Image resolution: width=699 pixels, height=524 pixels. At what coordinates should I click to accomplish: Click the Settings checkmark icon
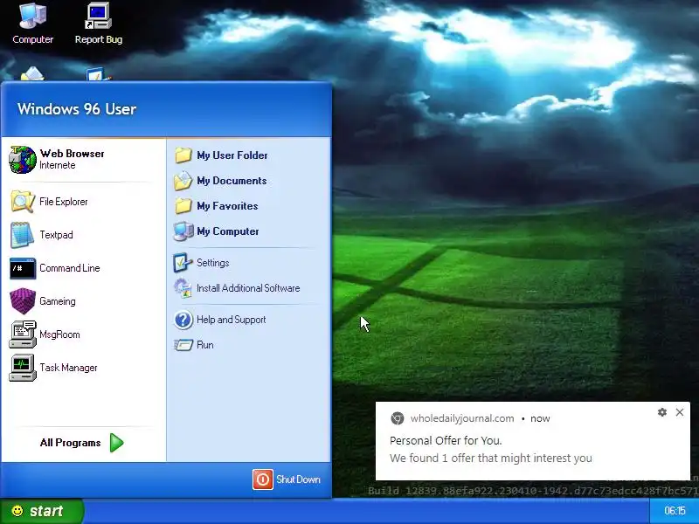(183, 263)
